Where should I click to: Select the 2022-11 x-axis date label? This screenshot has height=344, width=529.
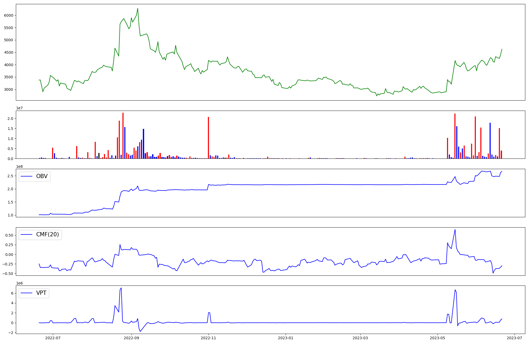pyautogui.click(x=208, y=338)
